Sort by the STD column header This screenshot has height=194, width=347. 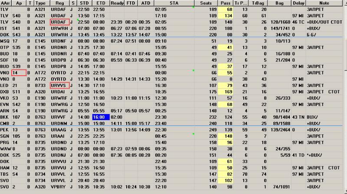(x=84, y=3)
